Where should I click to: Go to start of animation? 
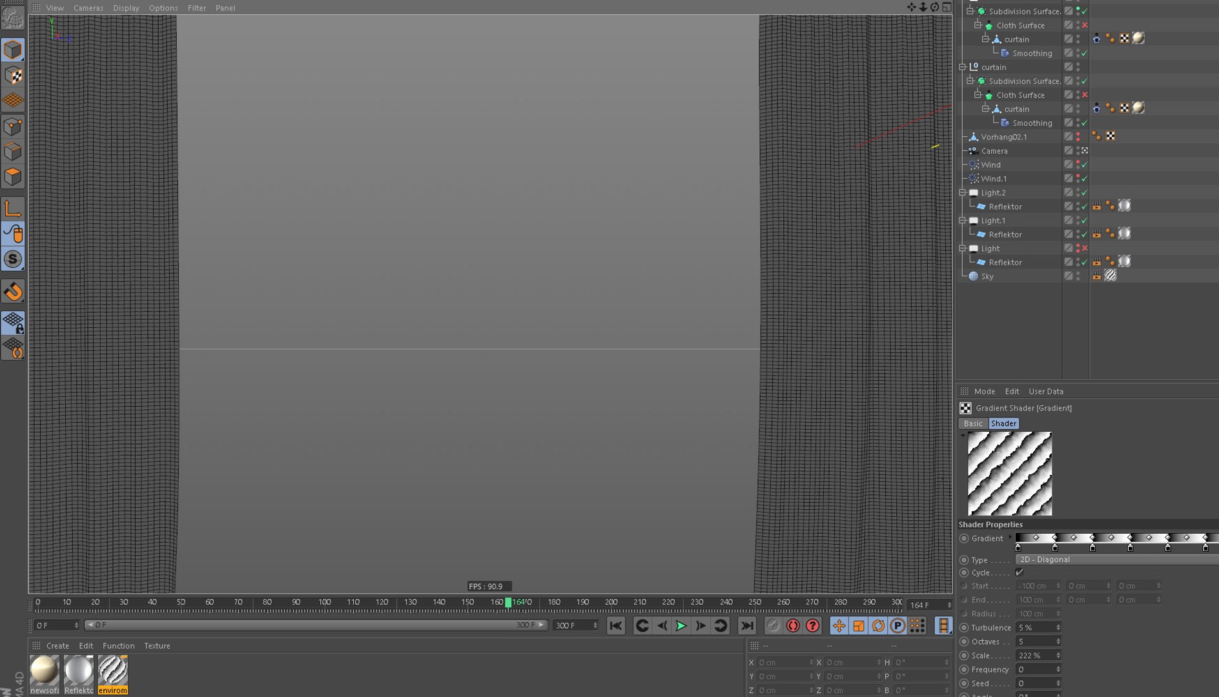tap(616, 625)
